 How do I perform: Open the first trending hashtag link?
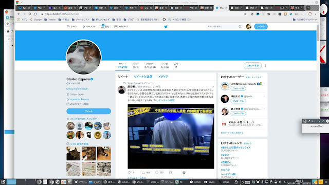235,147
